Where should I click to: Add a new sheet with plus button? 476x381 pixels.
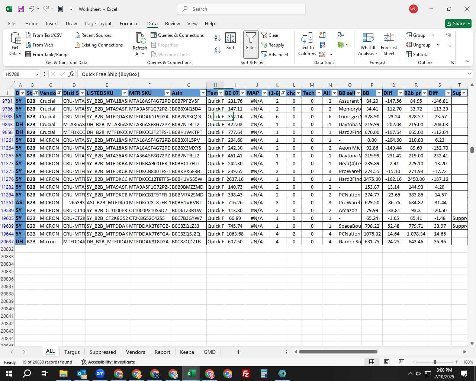pos(238,352)
